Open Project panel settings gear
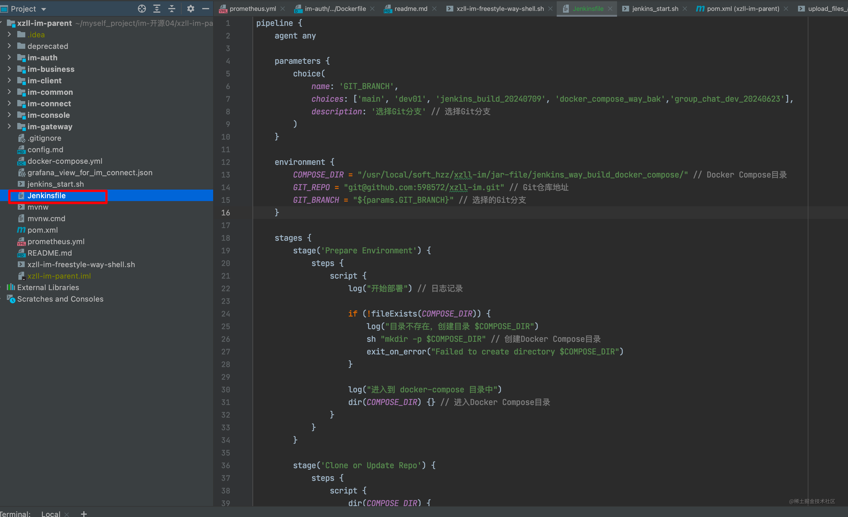 coord(191,9)
